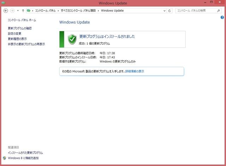This screenshot has width=226, height=166.
Task: Open 設定の変更 link
Action: [x=14, y=33]
